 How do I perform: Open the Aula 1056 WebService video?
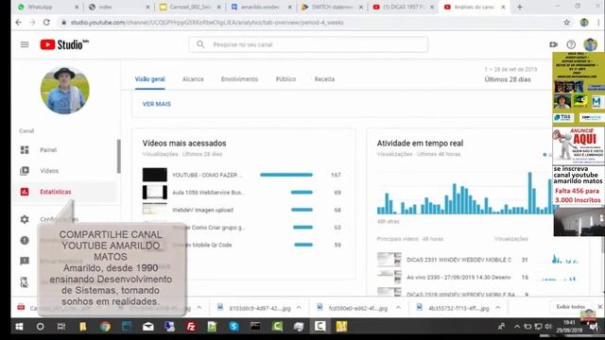click(208, 193)
